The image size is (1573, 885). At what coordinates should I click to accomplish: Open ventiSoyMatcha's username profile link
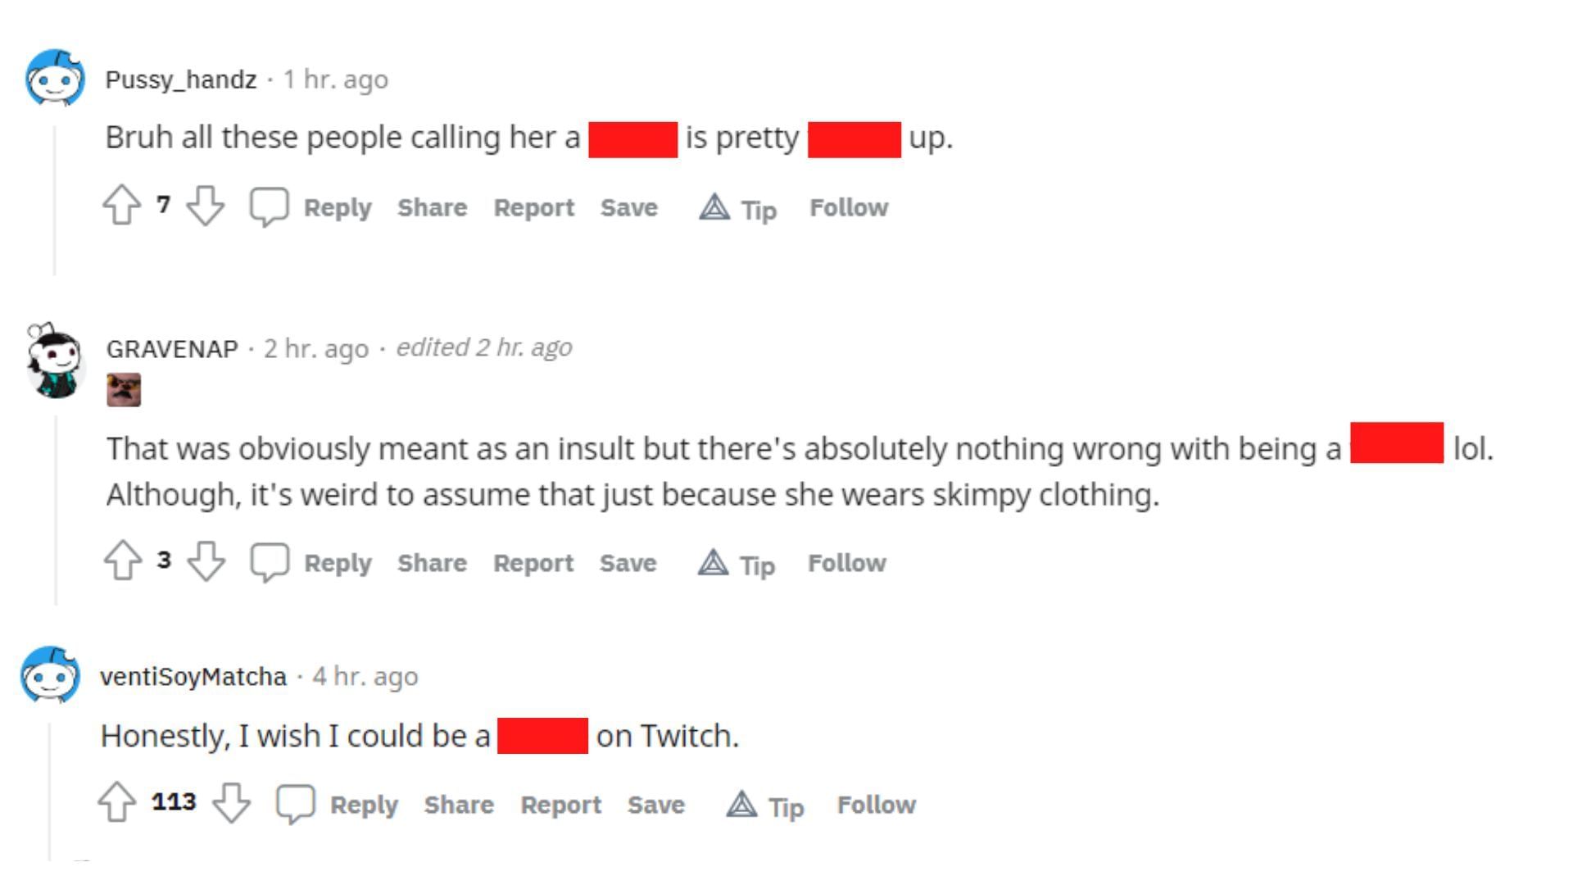click(193, 676)
